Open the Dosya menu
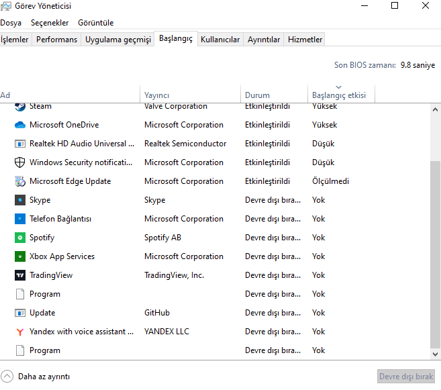The height and width of the screenshot is (390, 441). [x=11, y=23]
